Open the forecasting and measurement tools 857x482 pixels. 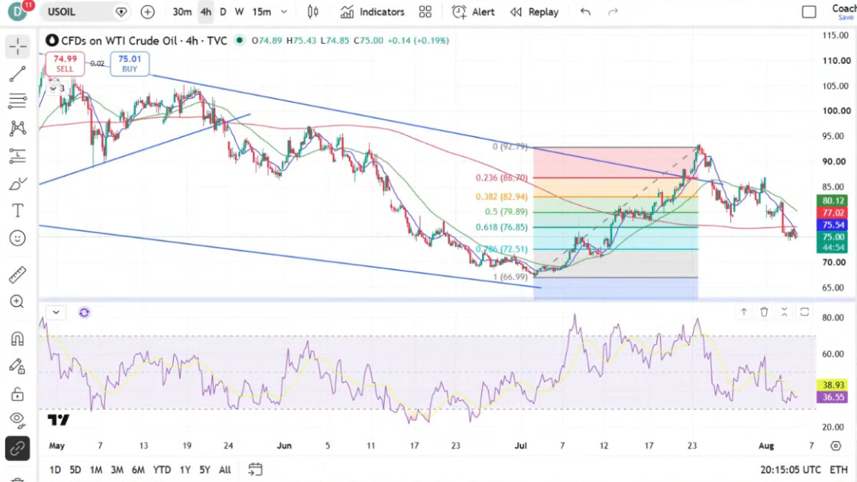pos(17,156)
